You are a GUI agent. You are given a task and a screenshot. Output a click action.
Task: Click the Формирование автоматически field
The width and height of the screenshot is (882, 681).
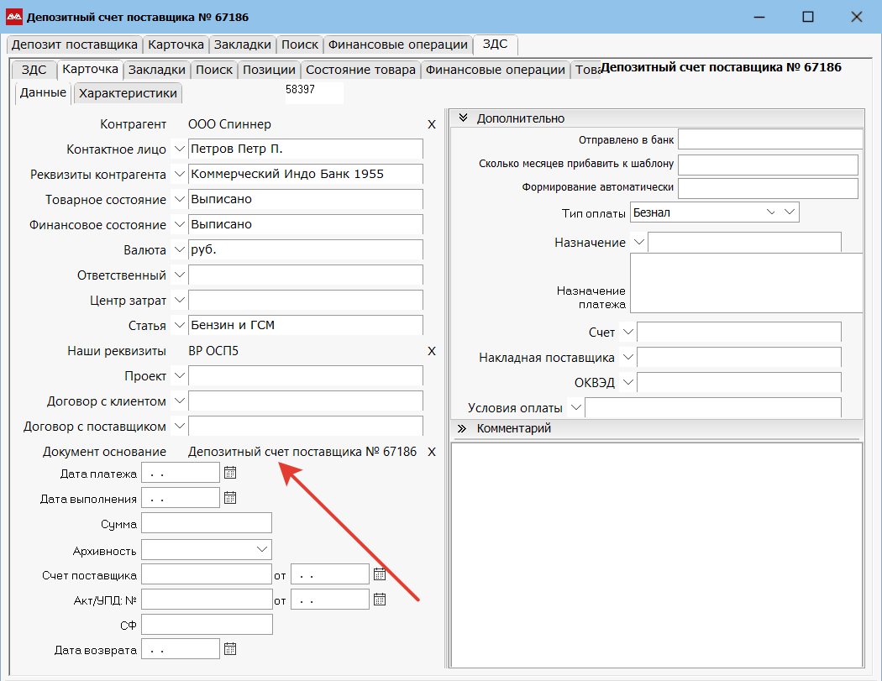[768, 188]
